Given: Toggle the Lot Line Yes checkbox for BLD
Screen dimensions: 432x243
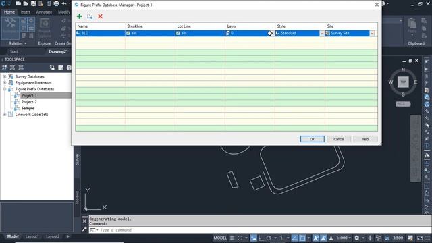Looking at the screenshot, I should coord(178,33).
